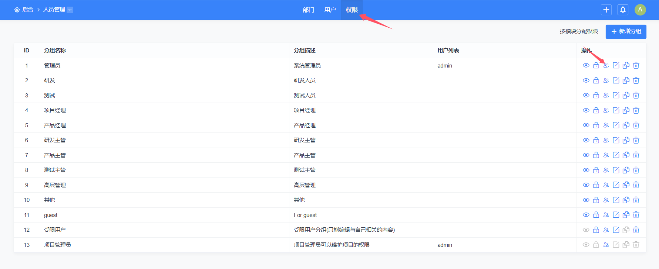Image resolution: width=659 pixels, height=269 pixels.
Task: Manage members of the 管理员 group
Action: tap(606, 65)
